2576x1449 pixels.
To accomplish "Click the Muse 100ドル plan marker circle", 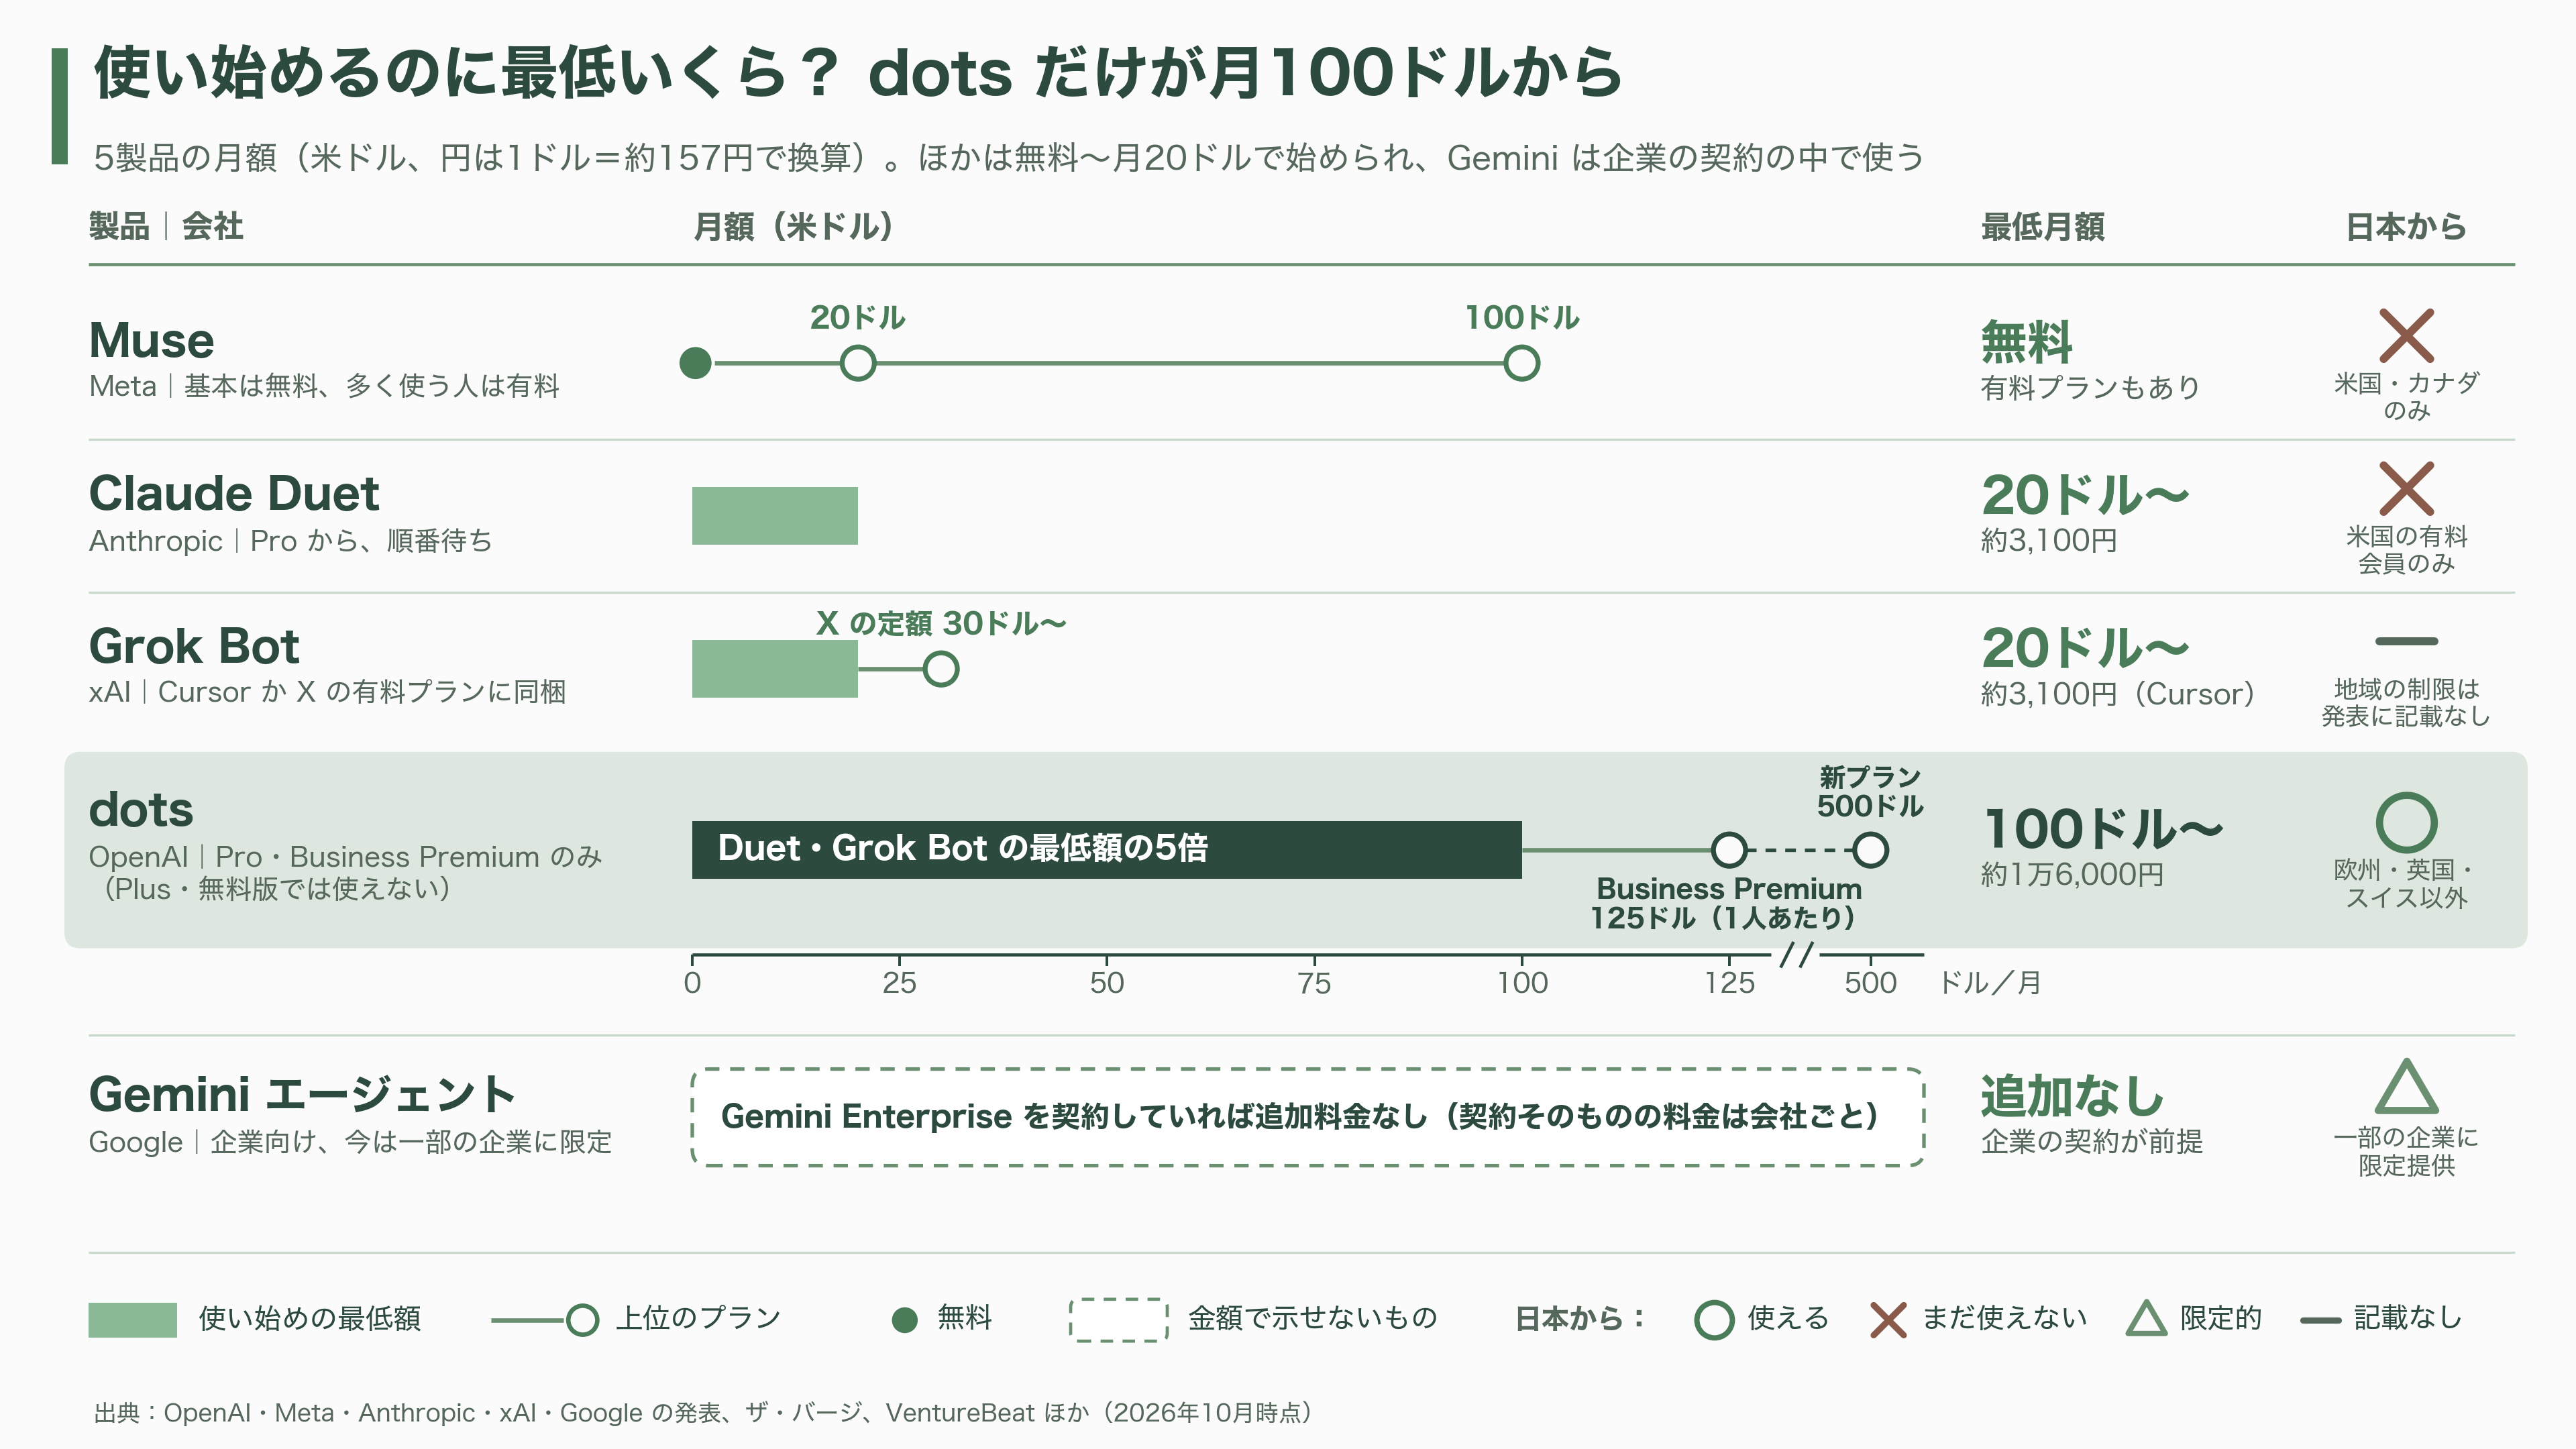I will 1521,363.
